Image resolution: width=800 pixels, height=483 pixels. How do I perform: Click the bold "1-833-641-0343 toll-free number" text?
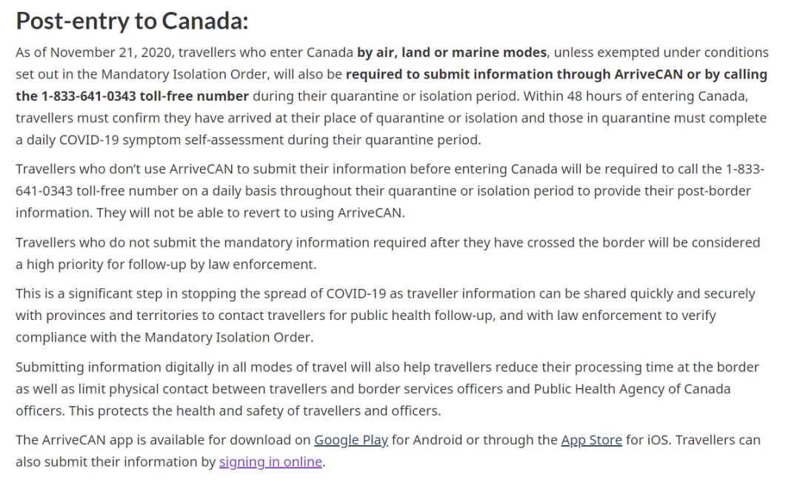(x=144, y=96)
